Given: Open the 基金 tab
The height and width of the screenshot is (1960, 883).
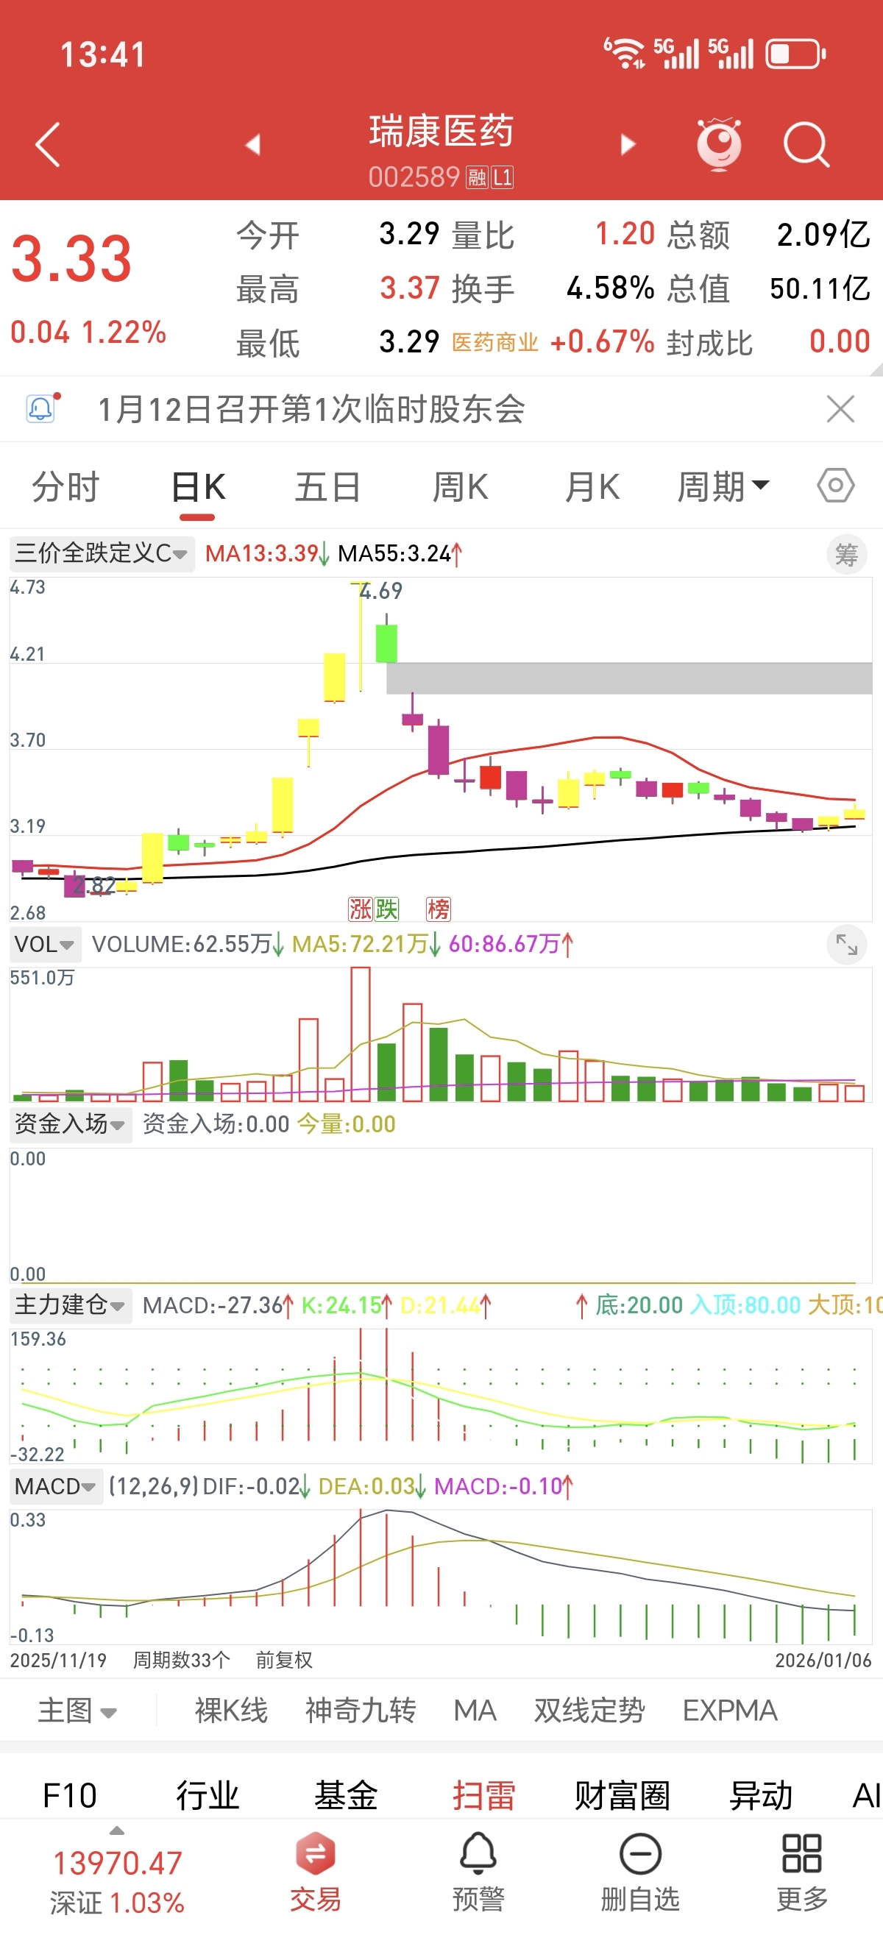Looking at the screenshot, I should point(347,1796).
